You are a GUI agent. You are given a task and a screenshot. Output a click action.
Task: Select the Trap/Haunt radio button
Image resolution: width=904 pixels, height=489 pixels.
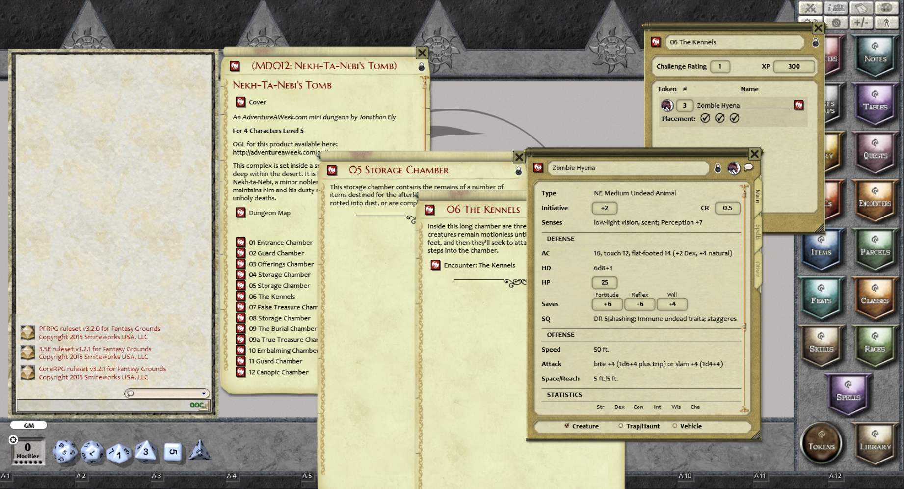pyautogui.click(x=621, y=426)
